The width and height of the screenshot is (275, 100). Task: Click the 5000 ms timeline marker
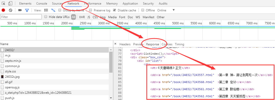tap(178, 23)
